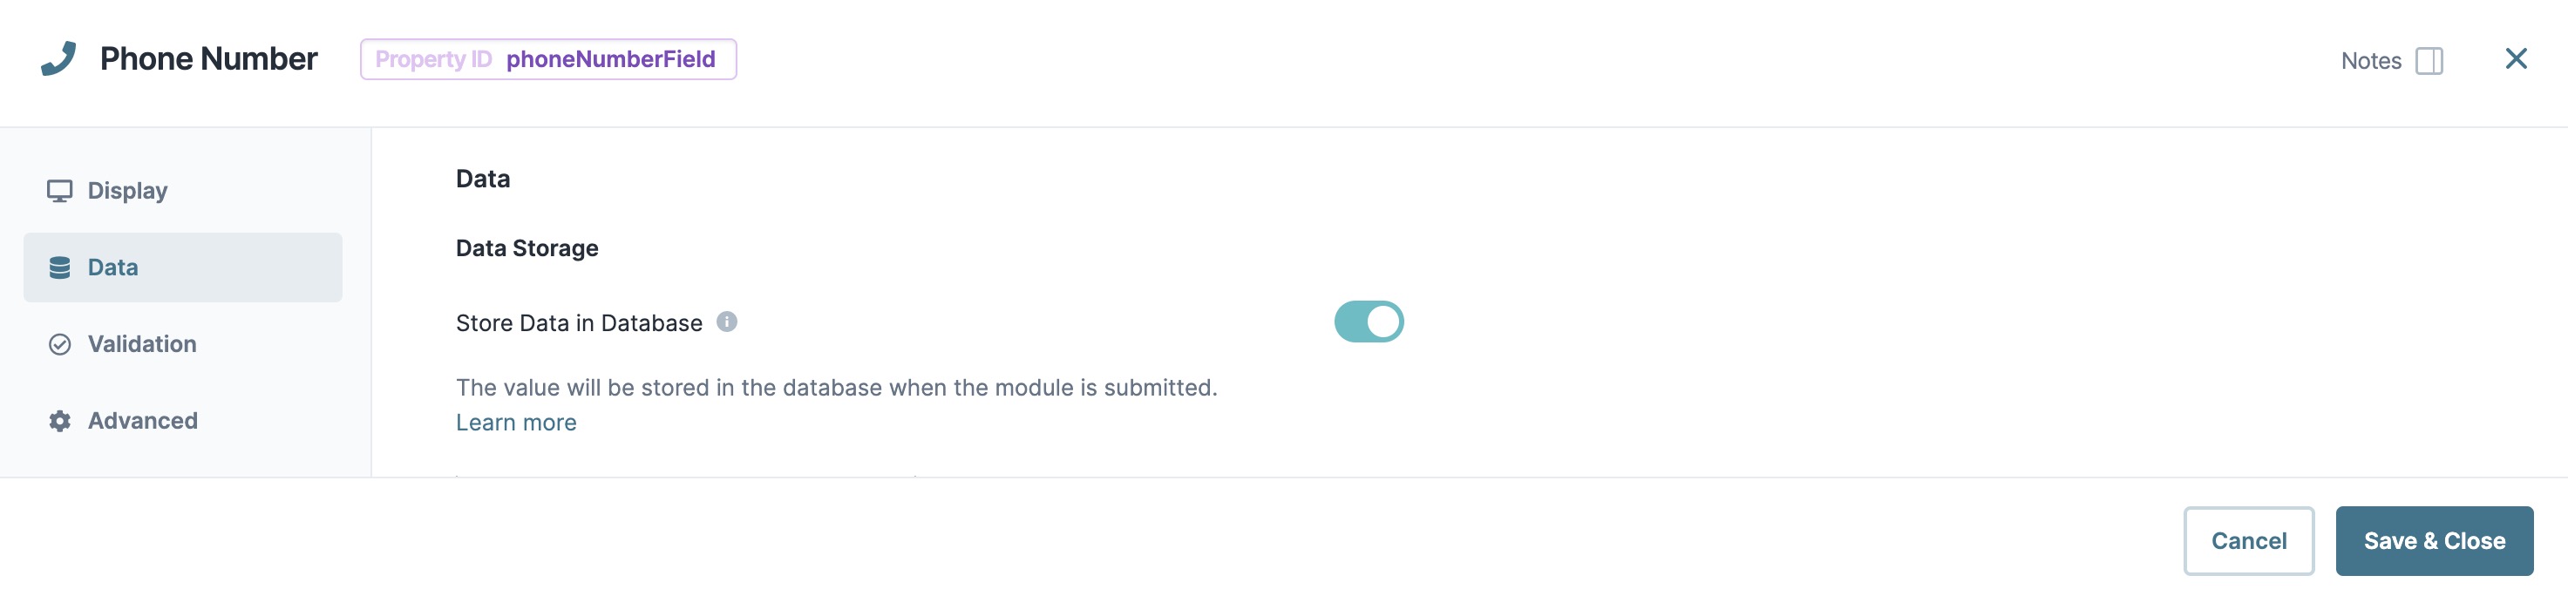Click the Validation checkmark icon
2568x596 pixels.
pos(60,344)
